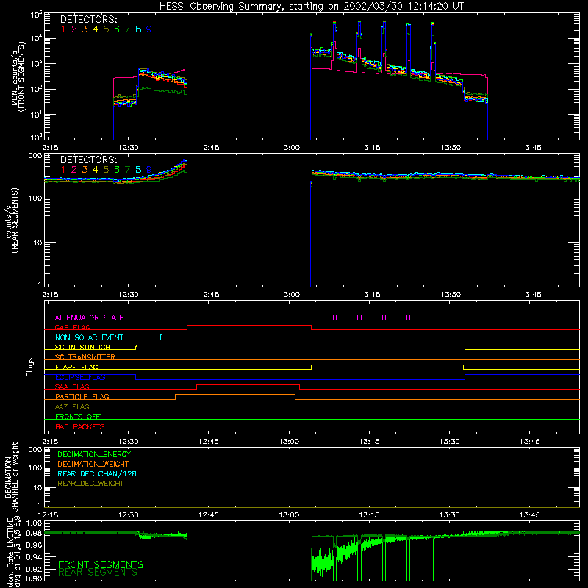Image resolution: width=588 pixels, height=588 pixels.
Task: Pick detector 9 in rear segments legend
Action: [x=149, y=170]
